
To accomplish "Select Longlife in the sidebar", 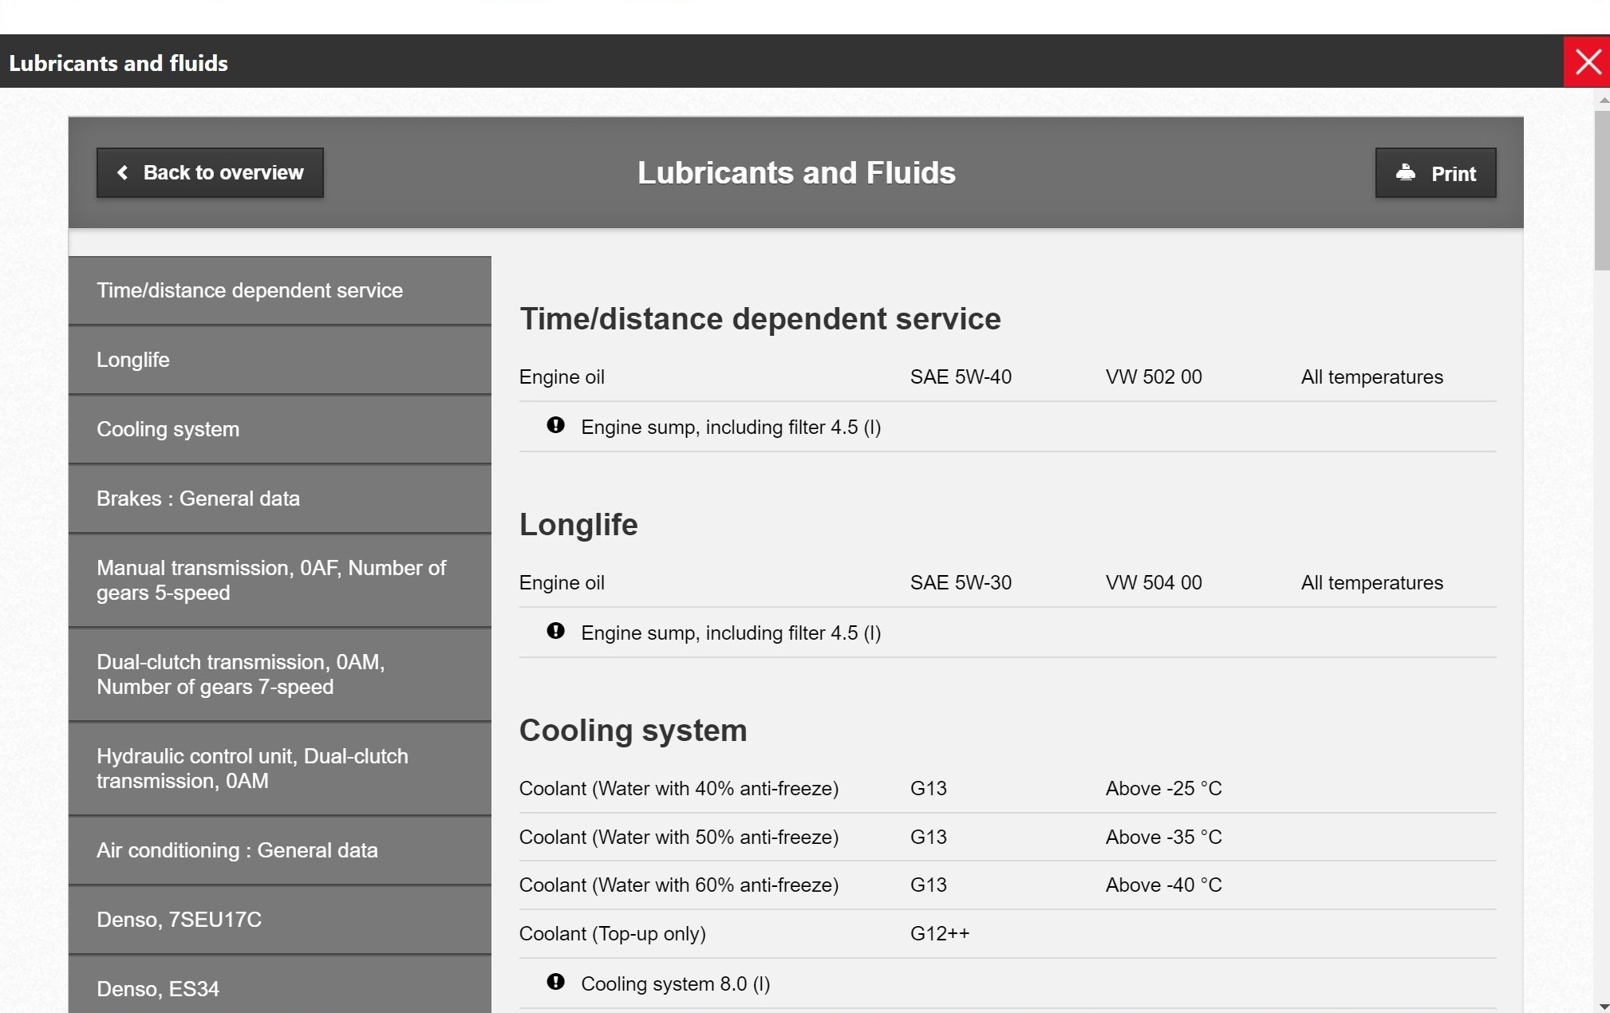I will pyautogui.click(x=280, y=360).
